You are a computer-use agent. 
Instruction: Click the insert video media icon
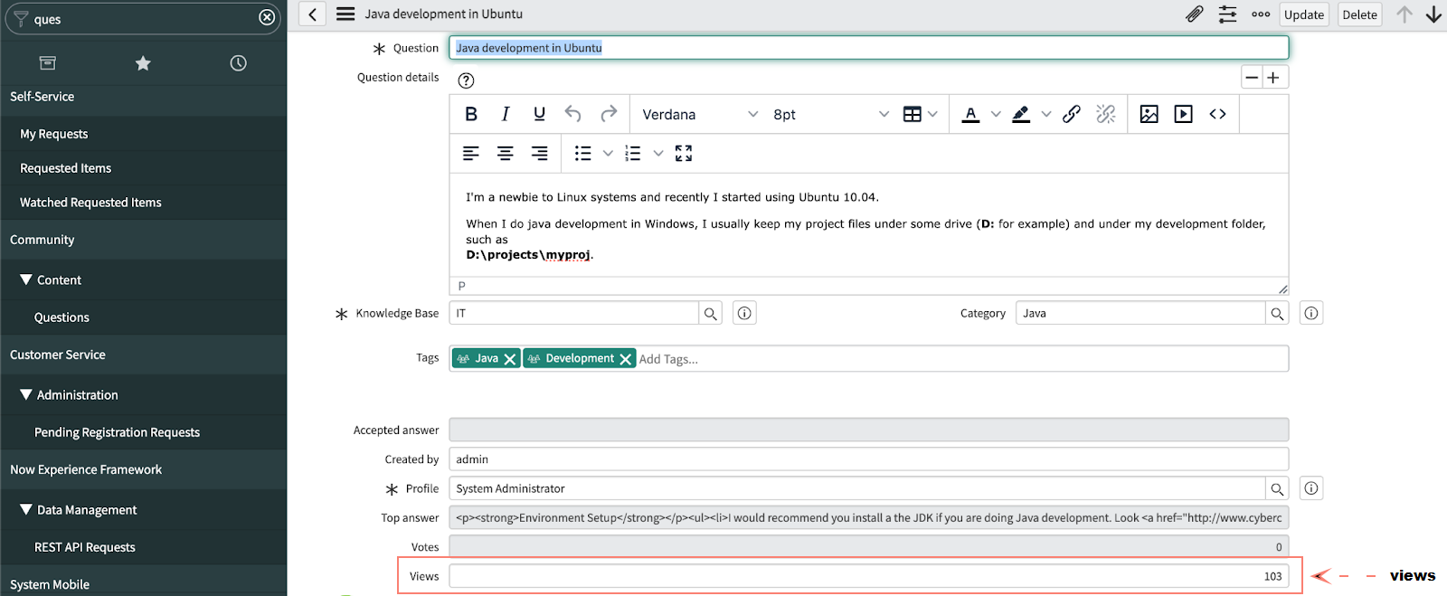(x=1183, y=114)
